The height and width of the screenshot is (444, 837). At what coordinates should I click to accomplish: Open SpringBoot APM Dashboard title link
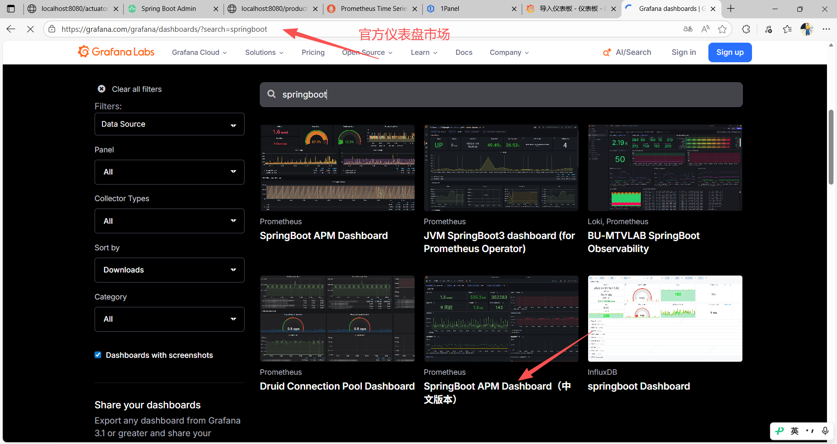click(324, 235)
